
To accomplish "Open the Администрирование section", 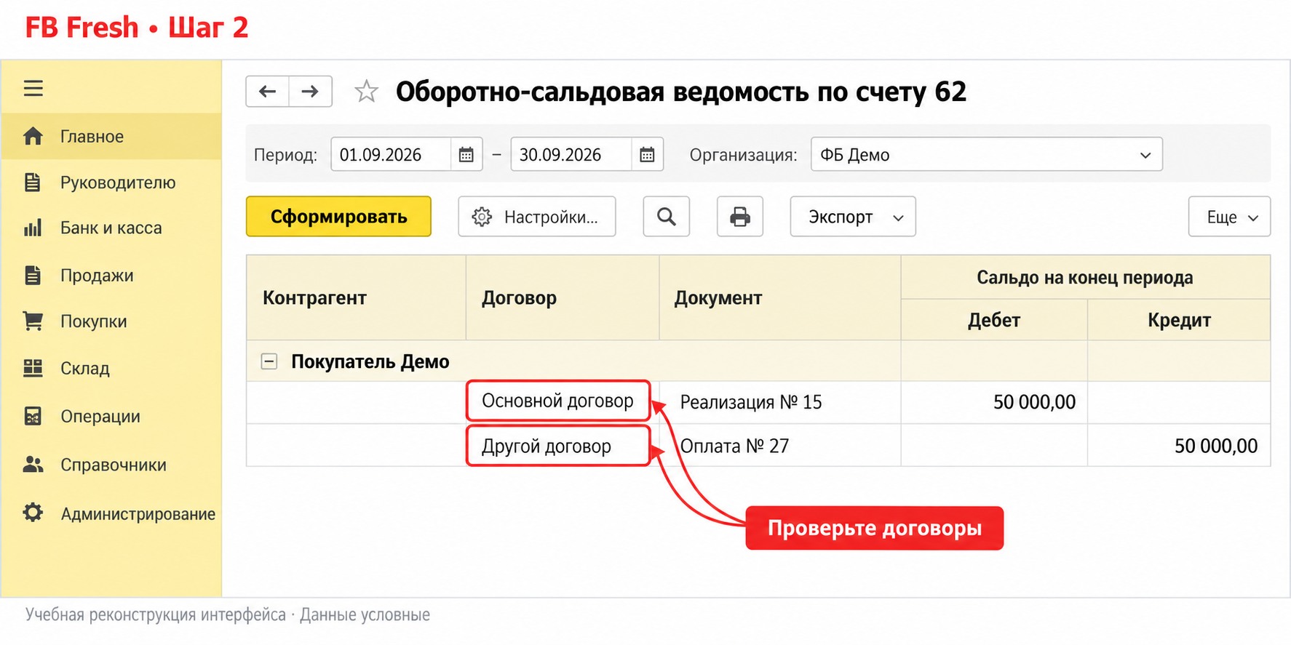I will click(x=111, y=513).
